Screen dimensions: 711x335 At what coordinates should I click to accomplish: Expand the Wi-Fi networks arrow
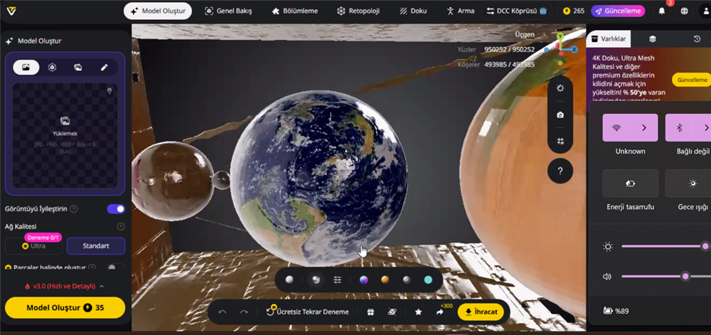[644, 128]
